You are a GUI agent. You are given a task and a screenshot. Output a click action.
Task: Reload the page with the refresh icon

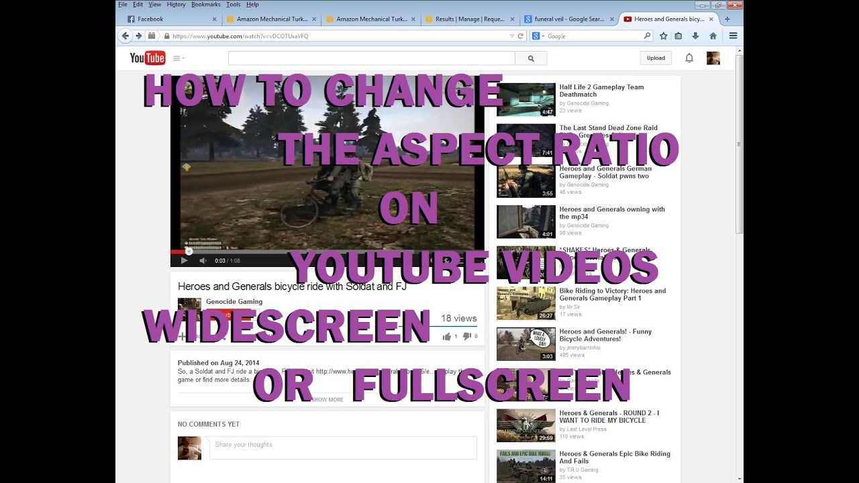[520, 36]
